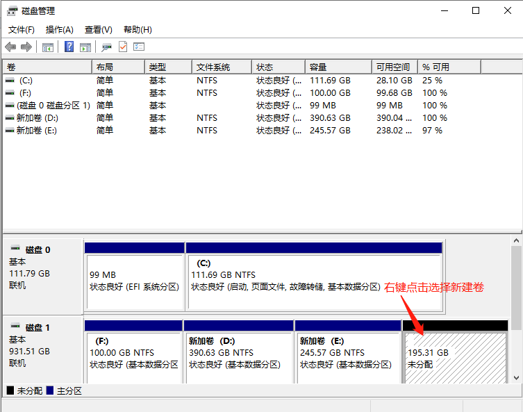523x412 pixels.
Task: Open the 查看(V) menu
Action: coord(99,30)
